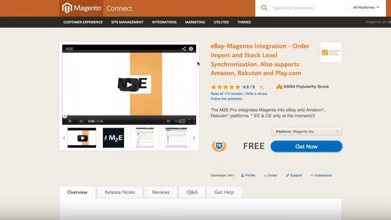
Task: Switch to the Q&A tab
Action: click(x=192, y=192)
